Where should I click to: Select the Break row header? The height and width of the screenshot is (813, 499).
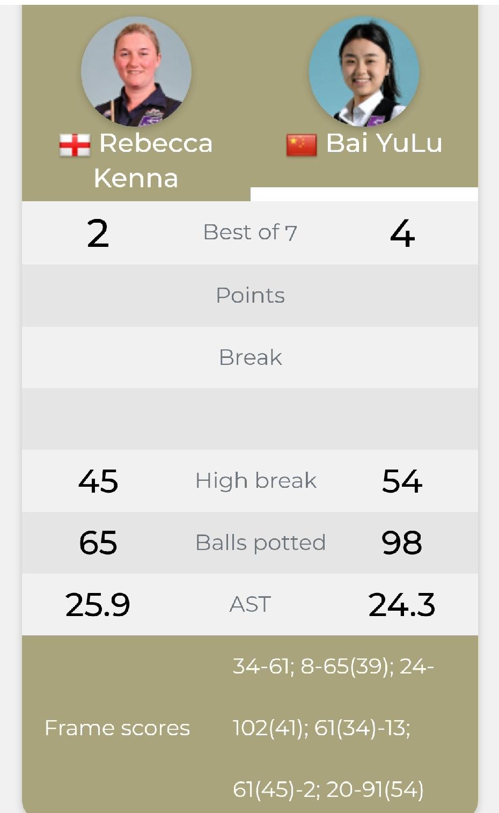250,357
